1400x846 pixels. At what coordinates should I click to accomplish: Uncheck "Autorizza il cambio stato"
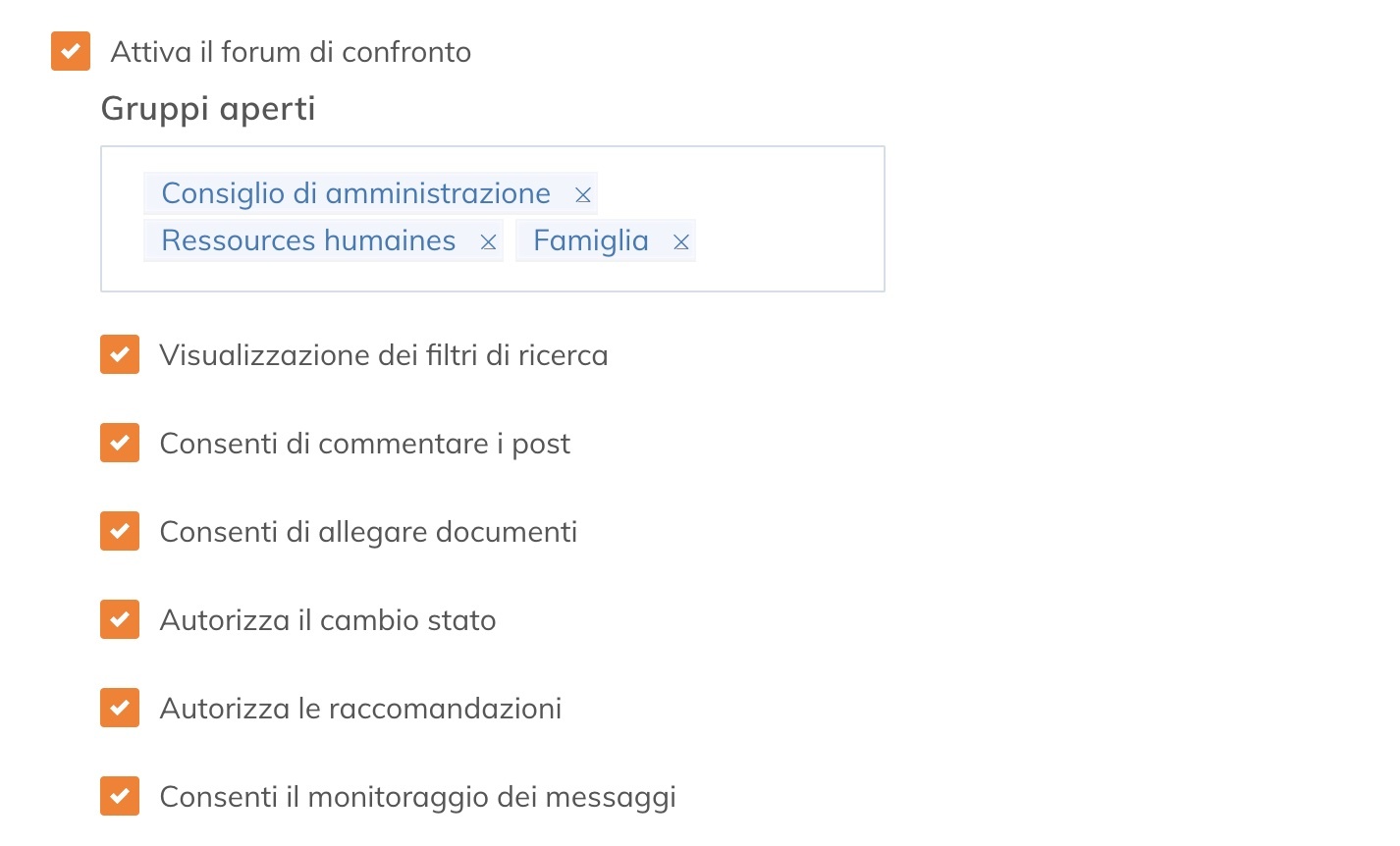coord(119,619)
